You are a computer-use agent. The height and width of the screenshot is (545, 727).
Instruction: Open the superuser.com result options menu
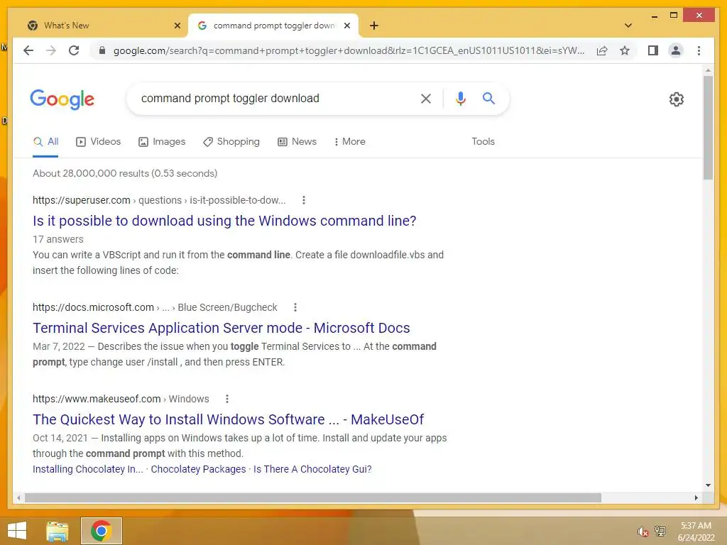pyautogui.click(x=304, y=200)
